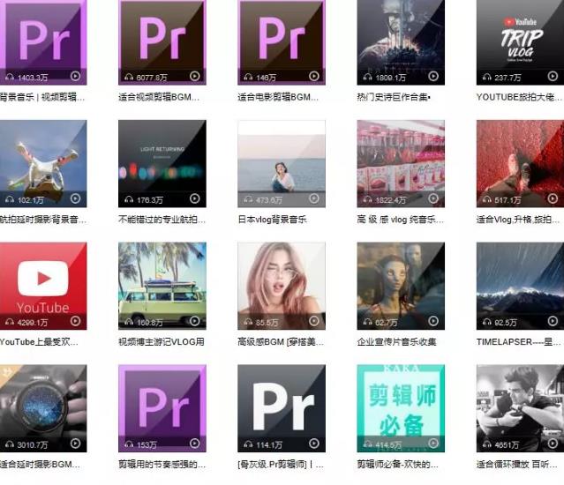The image size is (564, 485).
Task: Click play icon on TRIP VLOG cover
Action: pyautogui.click(x=551, y=77)
